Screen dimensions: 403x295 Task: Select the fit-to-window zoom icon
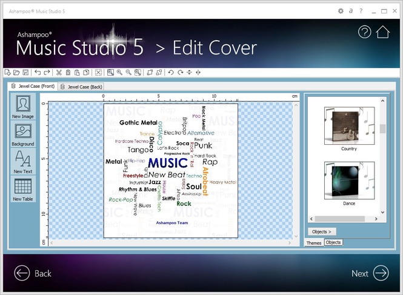click(x=110, y=73)
